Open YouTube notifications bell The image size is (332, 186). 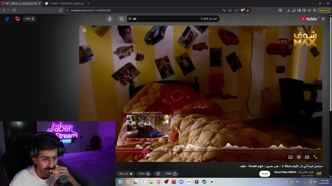17,19
